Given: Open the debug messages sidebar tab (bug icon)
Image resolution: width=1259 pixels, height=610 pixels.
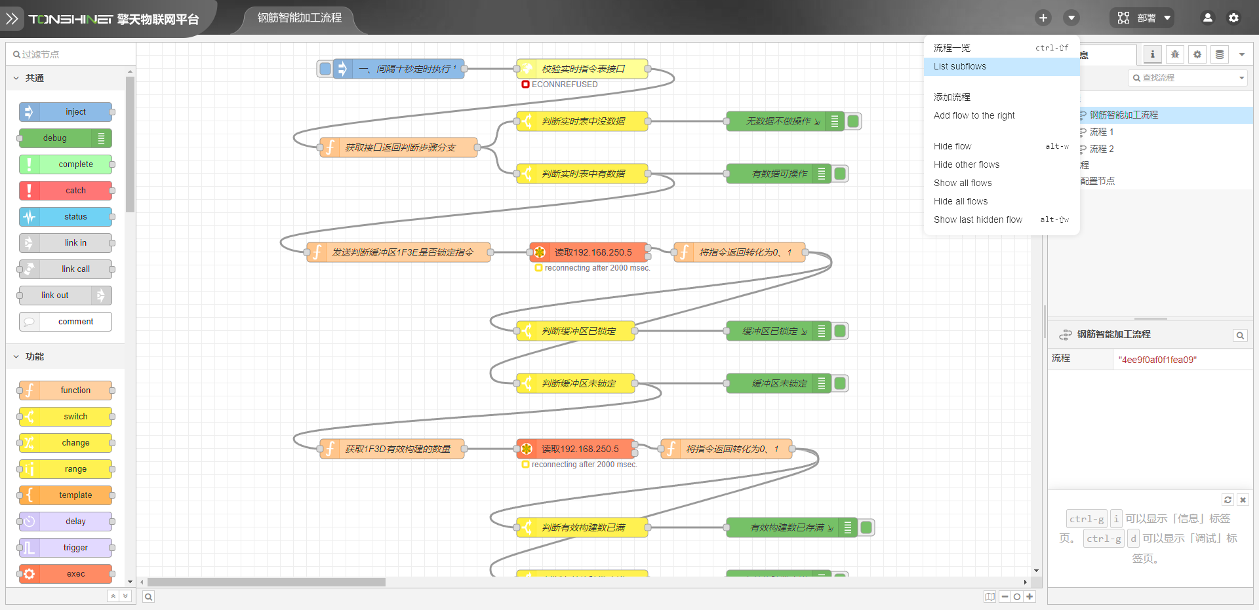Looking at the screenshot, I should (1174, 54).
